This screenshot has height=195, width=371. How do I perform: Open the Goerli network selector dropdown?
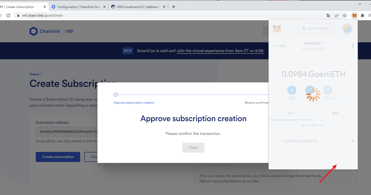(318, 29)
